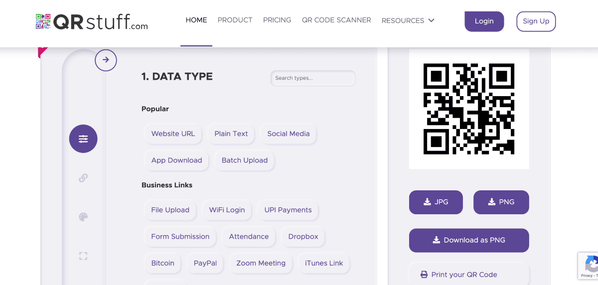Open the Pricing menu item
The image size is (598, 285).
pyautogui.click(x=277, y=20)
